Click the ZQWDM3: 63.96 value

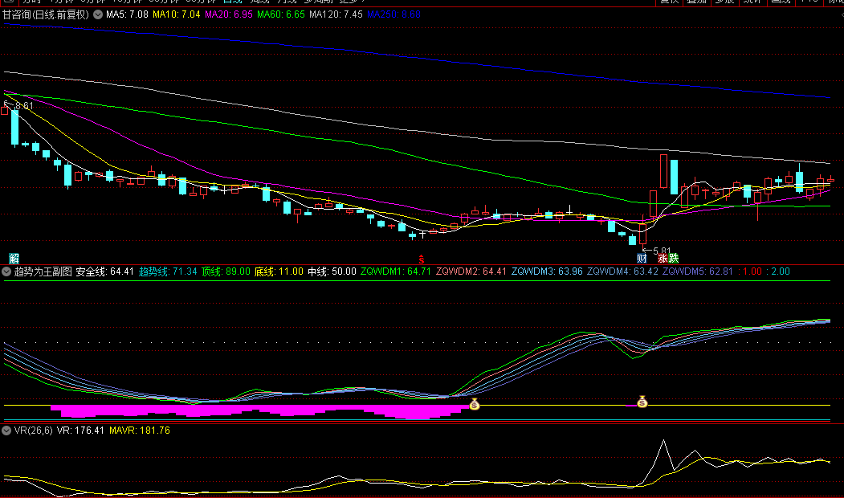pos(547,271)
